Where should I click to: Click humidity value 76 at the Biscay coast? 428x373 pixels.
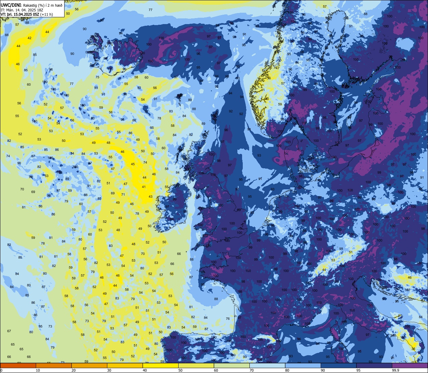click(x=228, y=319)
